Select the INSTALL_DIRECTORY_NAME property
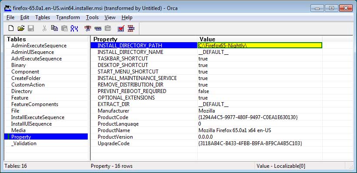This screenshot has width=357, height=173. tap(130, 52)
